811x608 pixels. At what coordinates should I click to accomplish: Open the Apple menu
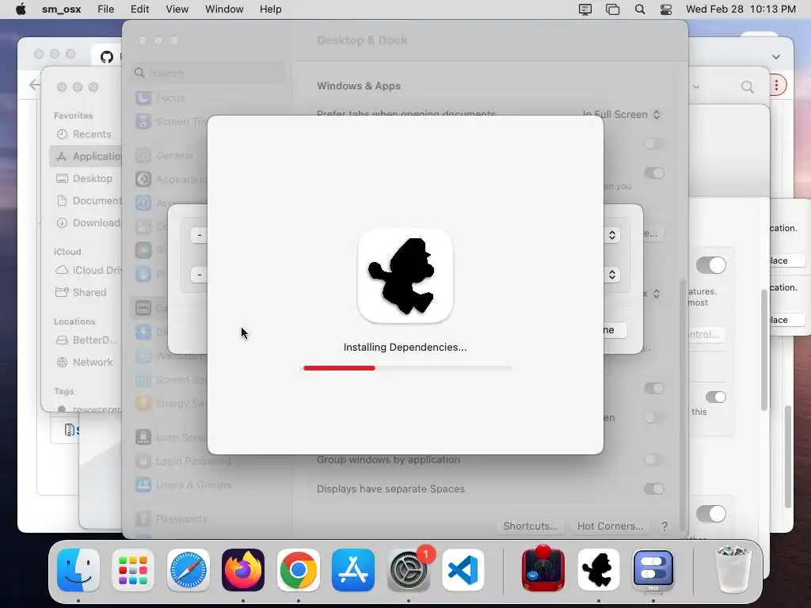click(x=21, y=9)
